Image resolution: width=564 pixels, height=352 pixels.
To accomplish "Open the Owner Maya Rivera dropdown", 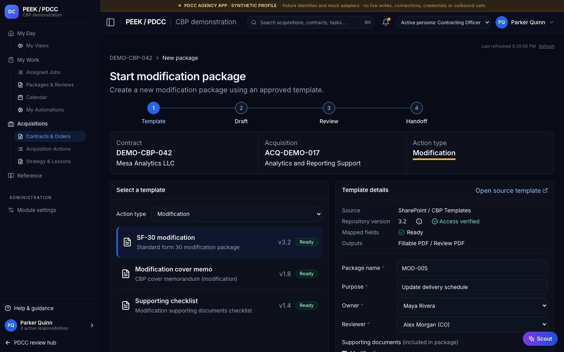I will tap(472, 305).
